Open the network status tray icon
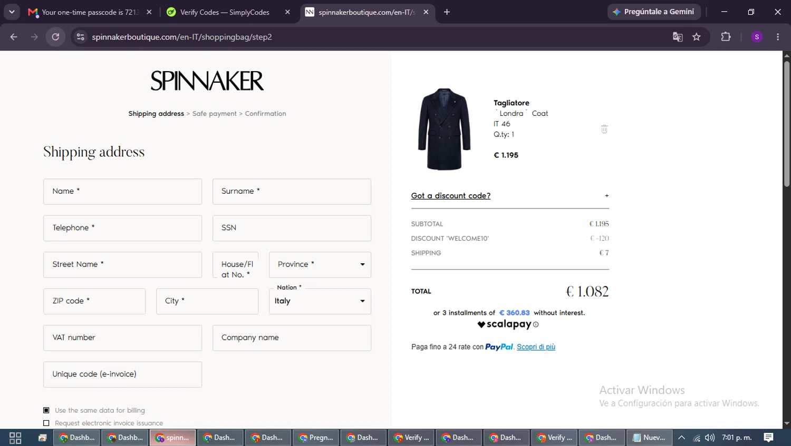The width and height of the screenshot is (791, 446). pos(697,438)
